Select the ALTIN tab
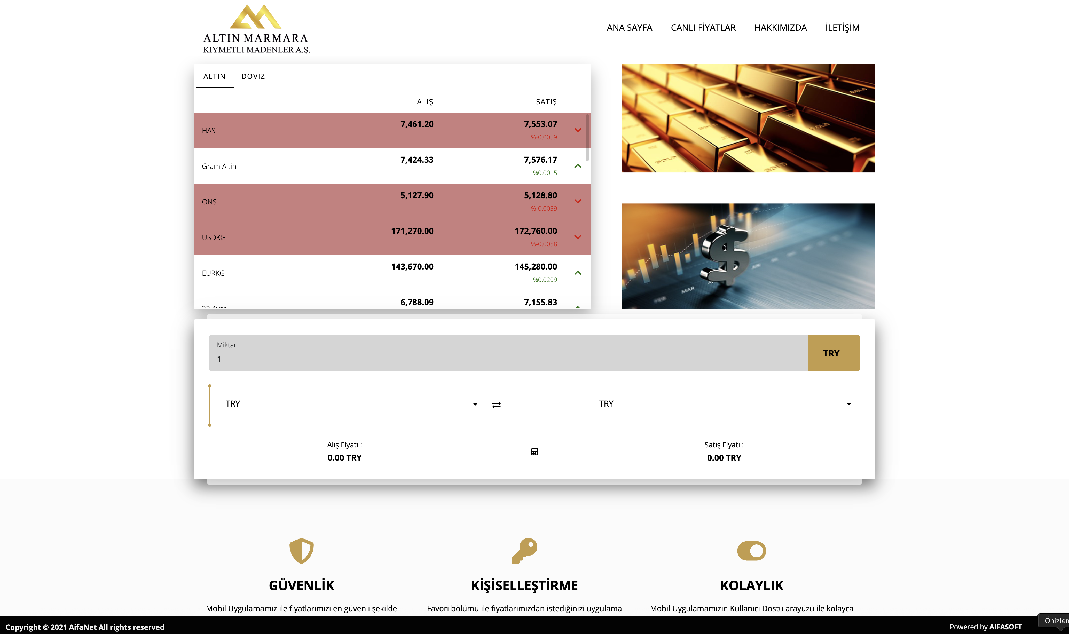The height and width of the screenshot is (634, 1069). point(214,76)
